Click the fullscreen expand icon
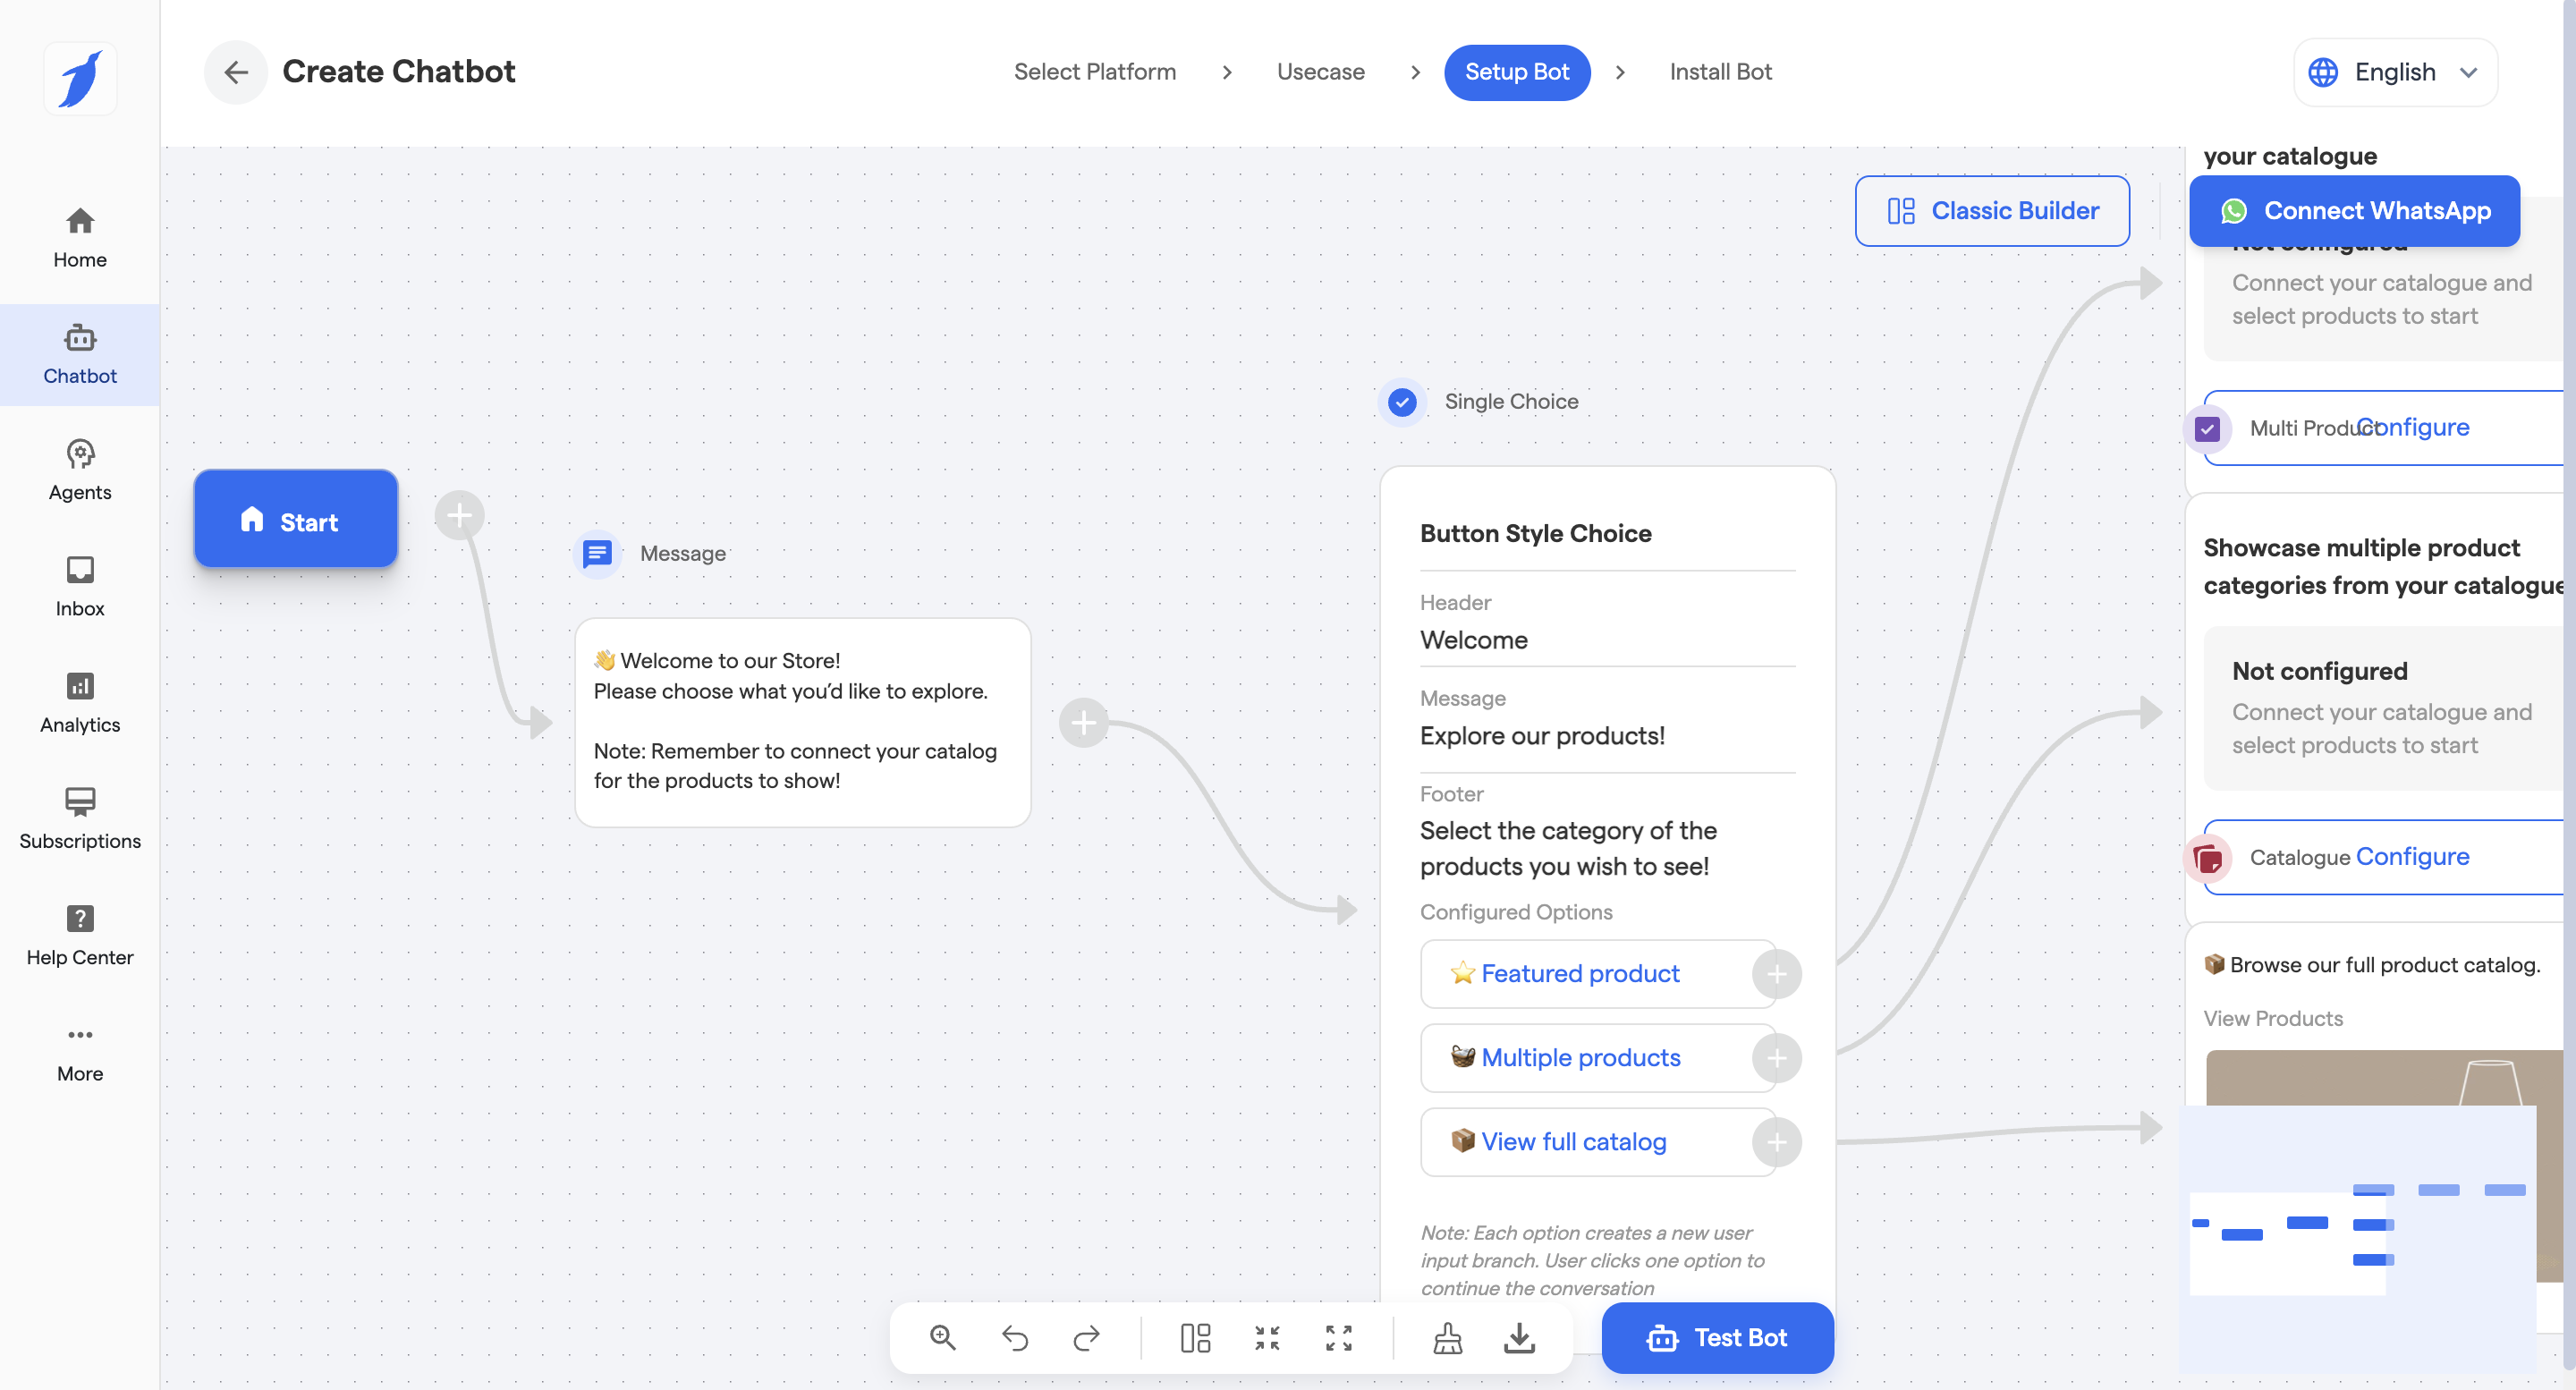This screenshot has width=2576, height=1390. pos(1338,1337)
